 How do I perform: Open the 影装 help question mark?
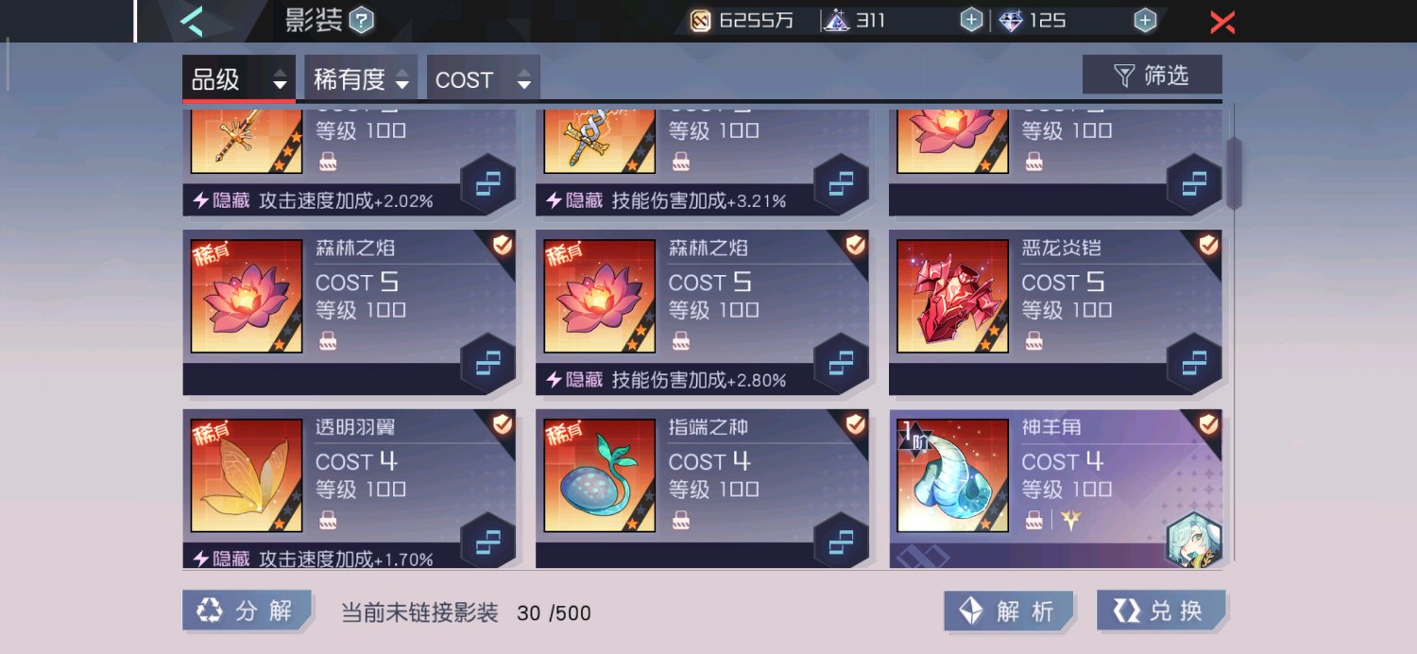362,20
